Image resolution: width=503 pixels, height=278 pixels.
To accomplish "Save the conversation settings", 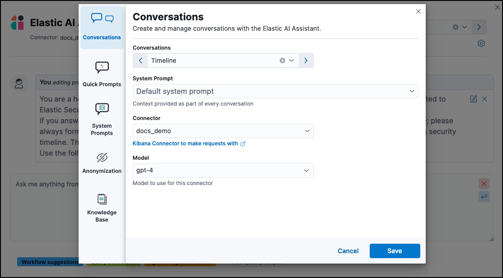I will (x=395, y=250).
